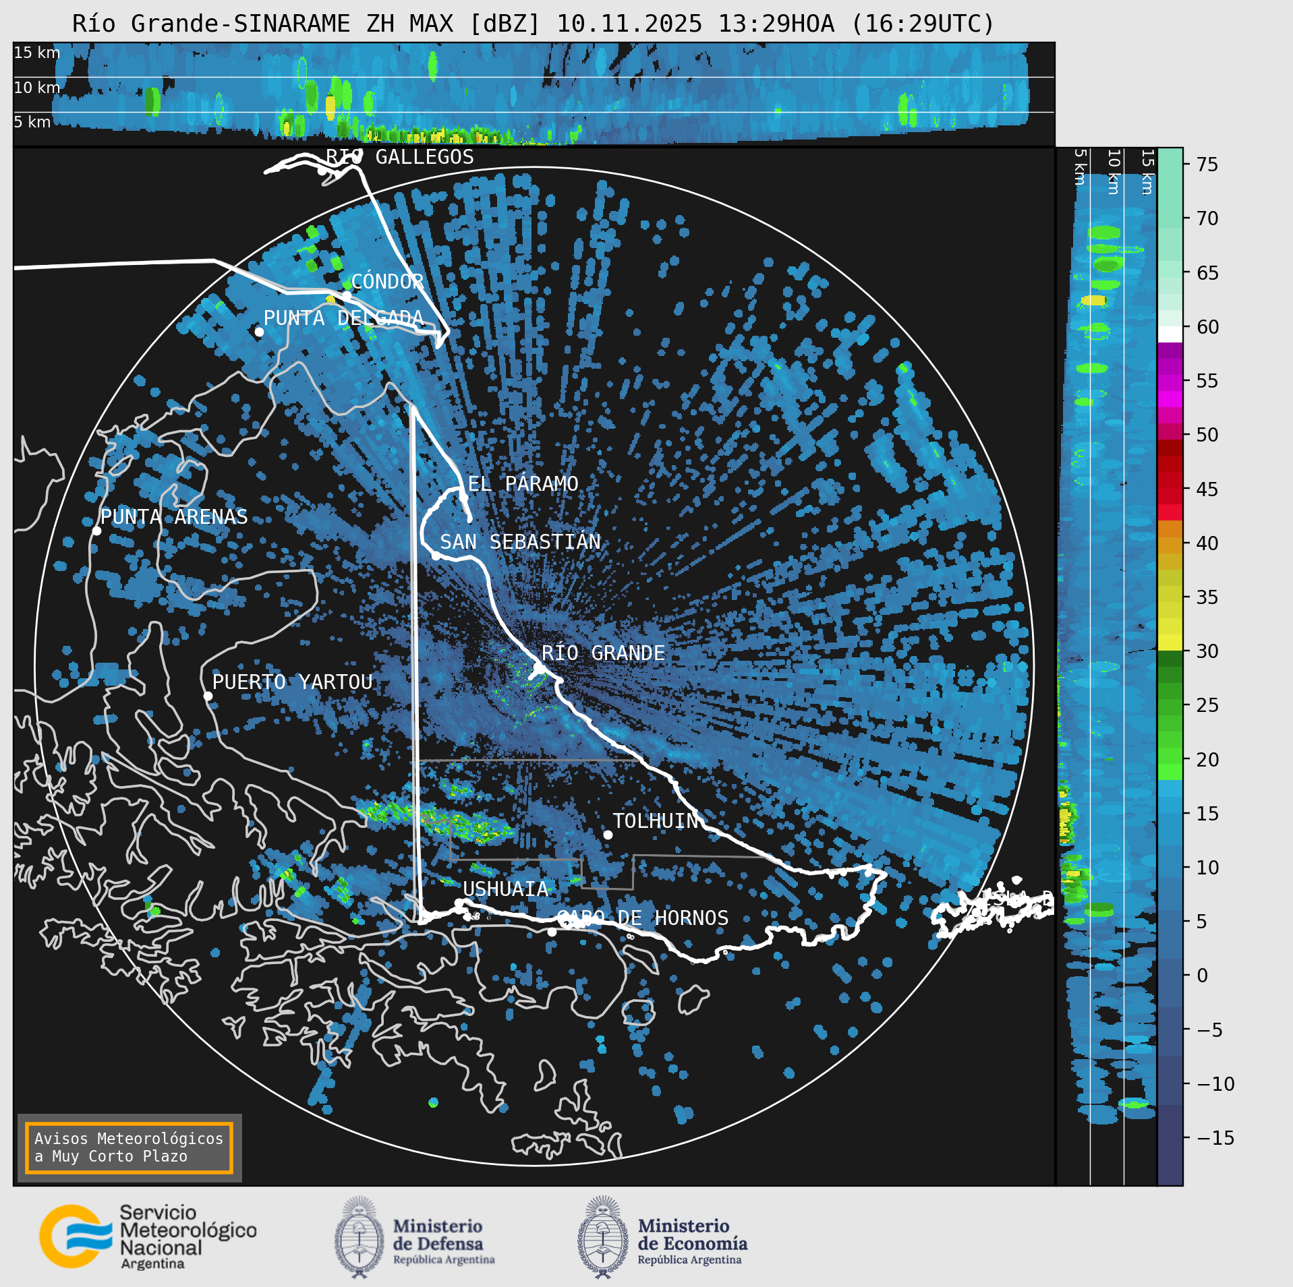
Task: Select the SAN SEBASTIÁN label
Action: [520, 542]
